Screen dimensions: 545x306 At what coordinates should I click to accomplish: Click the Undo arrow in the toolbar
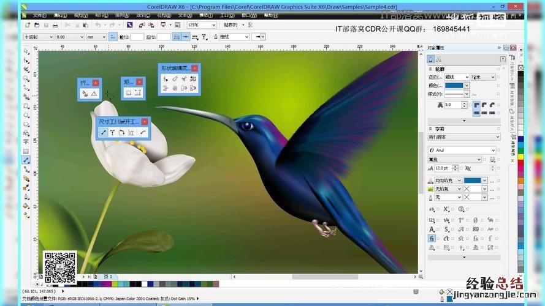[x=98, y=25]
